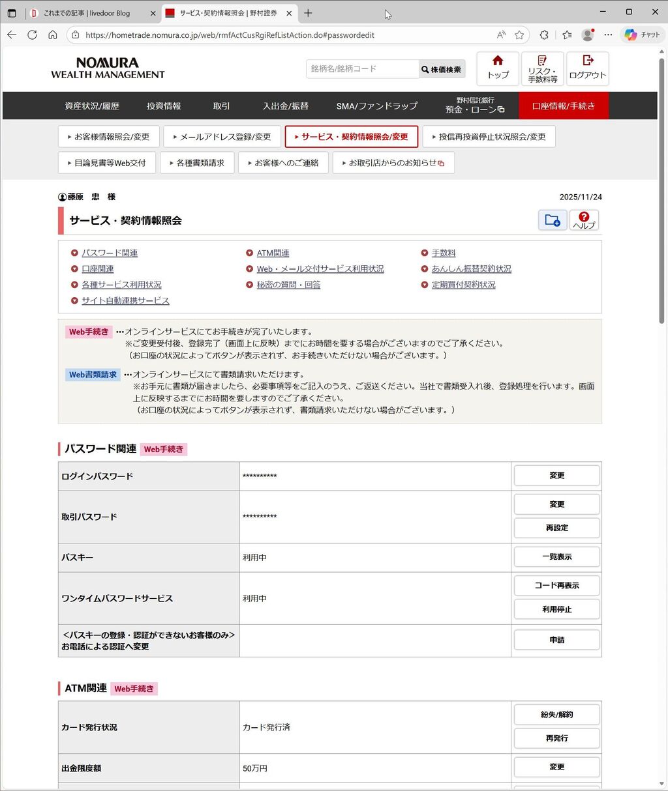The image size is (668, 791).
Task: Click the site information lock icon
Action: (x=76, y=35)
